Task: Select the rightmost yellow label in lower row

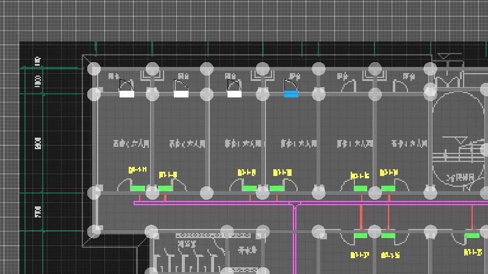Action: coord(473,252)
